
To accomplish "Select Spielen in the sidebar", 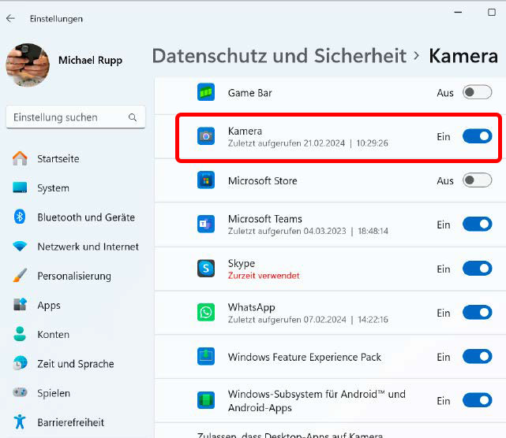I will [54, 393].
